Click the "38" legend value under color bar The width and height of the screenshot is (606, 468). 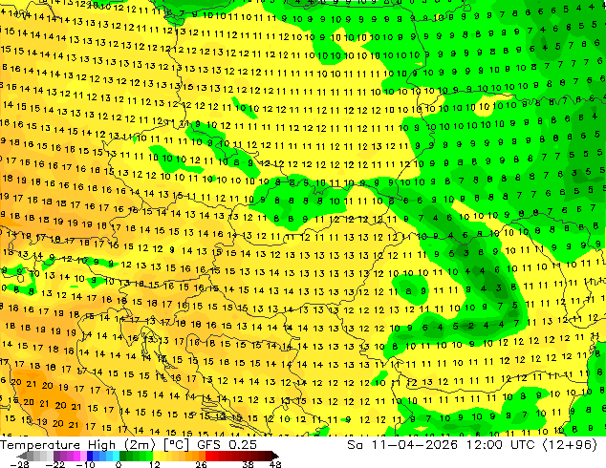click(249, 464)
